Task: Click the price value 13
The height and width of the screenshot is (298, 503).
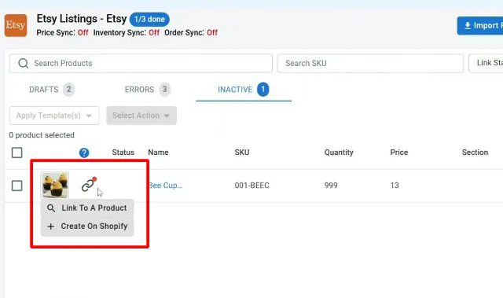Action: click(395, 186)
